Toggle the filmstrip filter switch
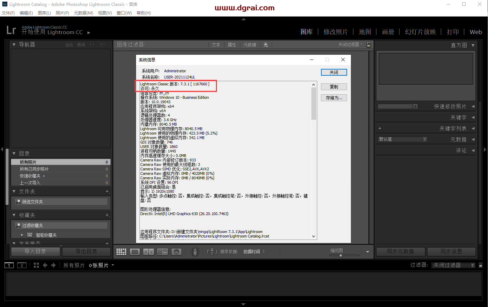 [x=481, y=265]
